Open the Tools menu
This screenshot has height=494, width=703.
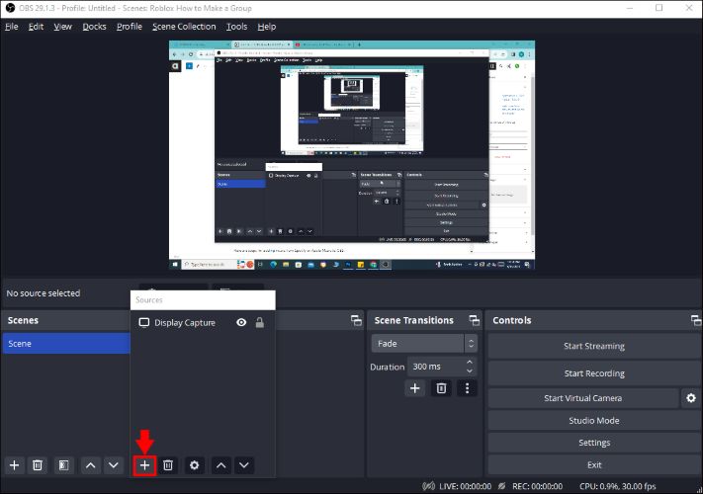pos(236,27)
